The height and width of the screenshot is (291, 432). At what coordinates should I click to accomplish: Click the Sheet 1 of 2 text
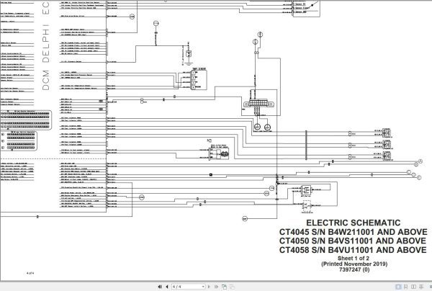click(354, 258)
